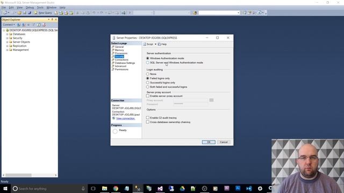Open Google Drive from the taskbar

pyautogui.click(x=182, y=188)
